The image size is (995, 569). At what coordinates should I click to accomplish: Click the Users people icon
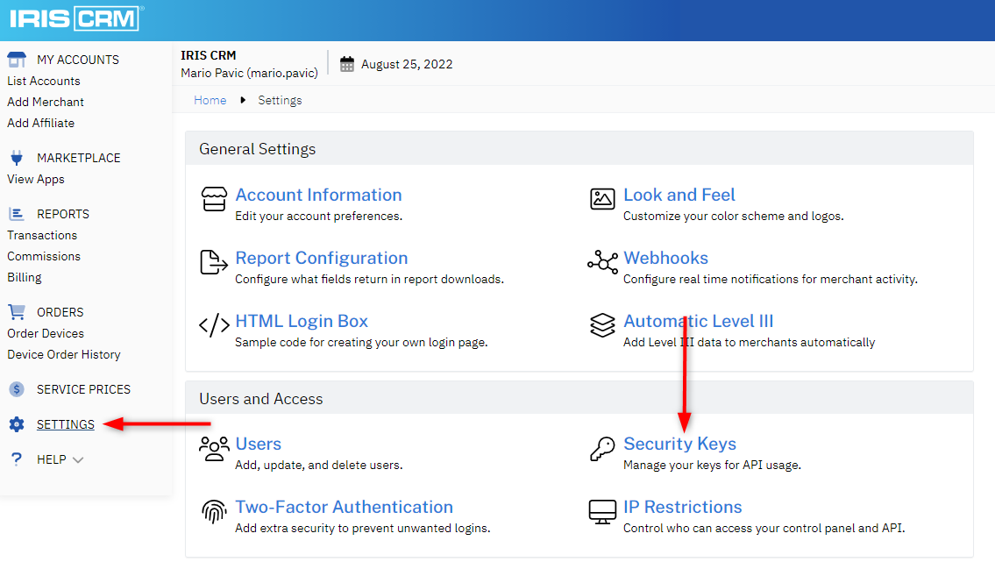coord(214,448)
